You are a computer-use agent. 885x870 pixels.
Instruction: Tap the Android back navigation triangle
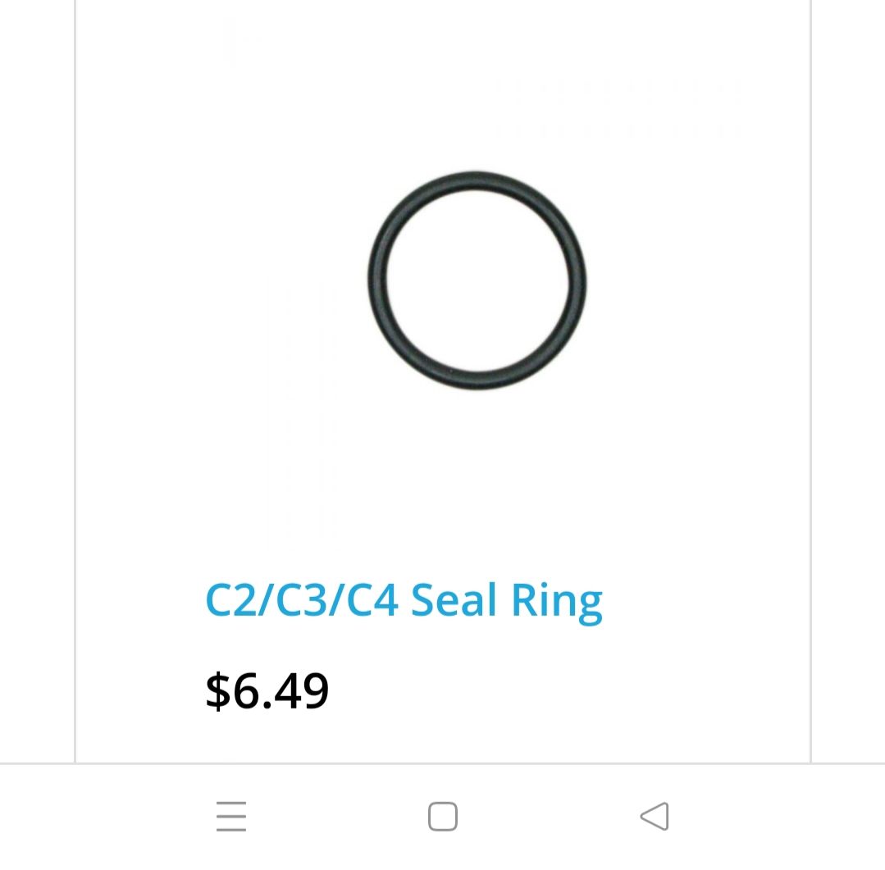pos(655,817)
